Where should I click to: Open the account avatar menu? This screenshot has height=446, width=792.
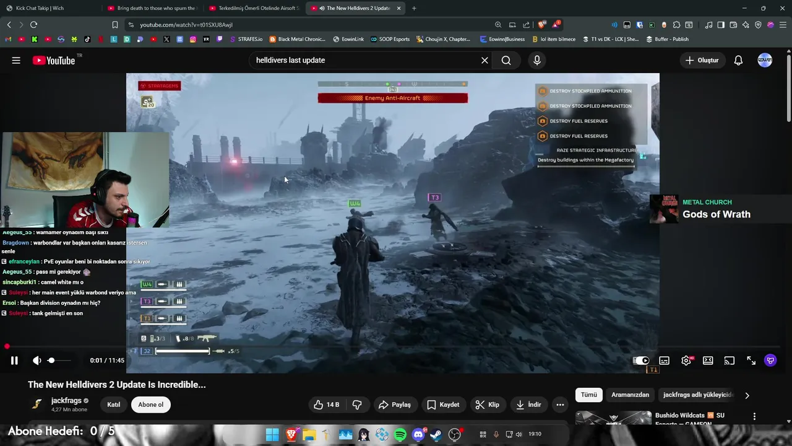(765, 60)
